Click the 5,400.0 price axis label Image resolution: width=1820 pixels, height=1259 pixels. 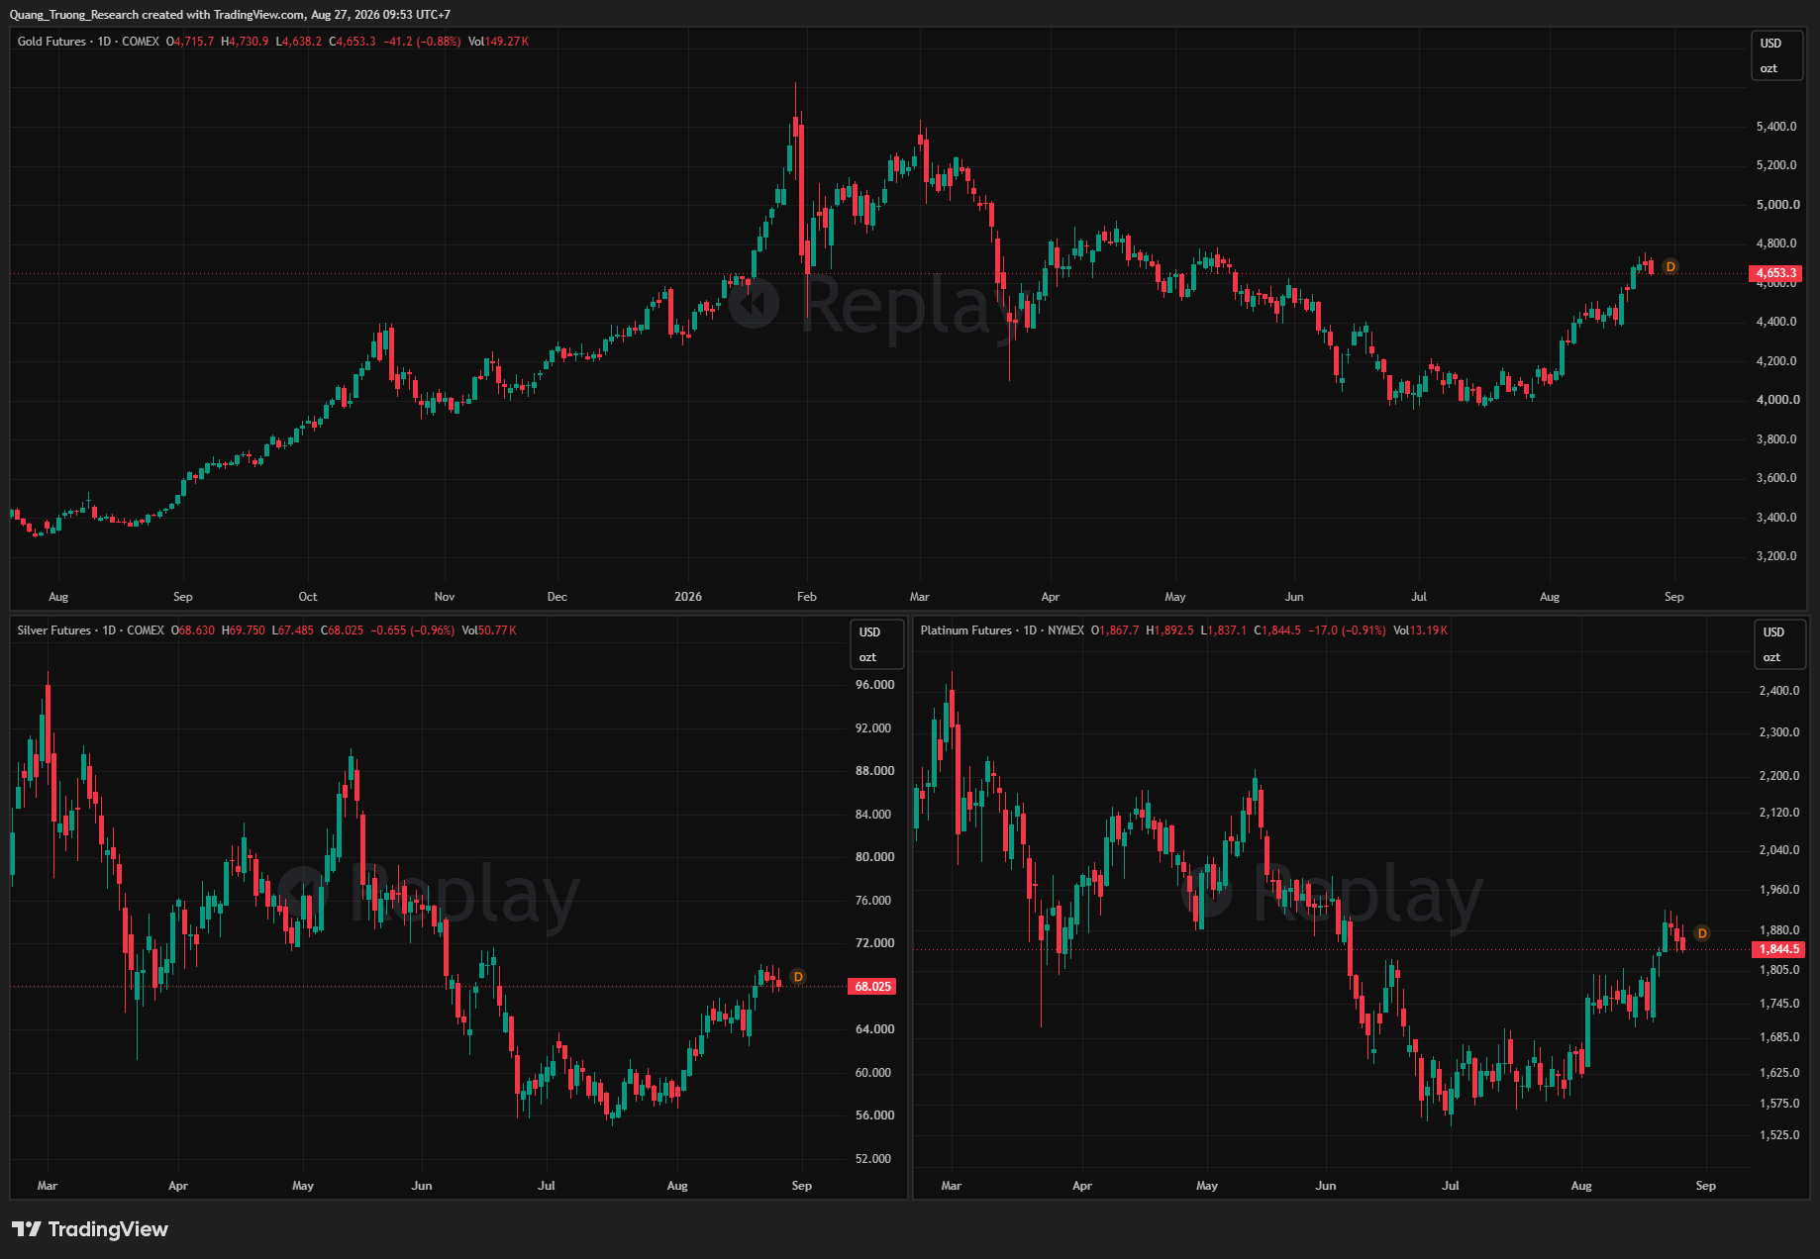coord(1776,127)
